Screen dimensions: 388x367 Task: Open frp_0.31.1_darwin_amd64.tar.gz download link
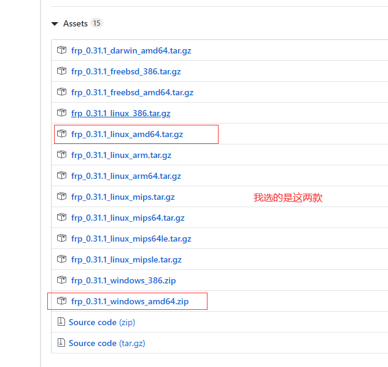(131, 50)
